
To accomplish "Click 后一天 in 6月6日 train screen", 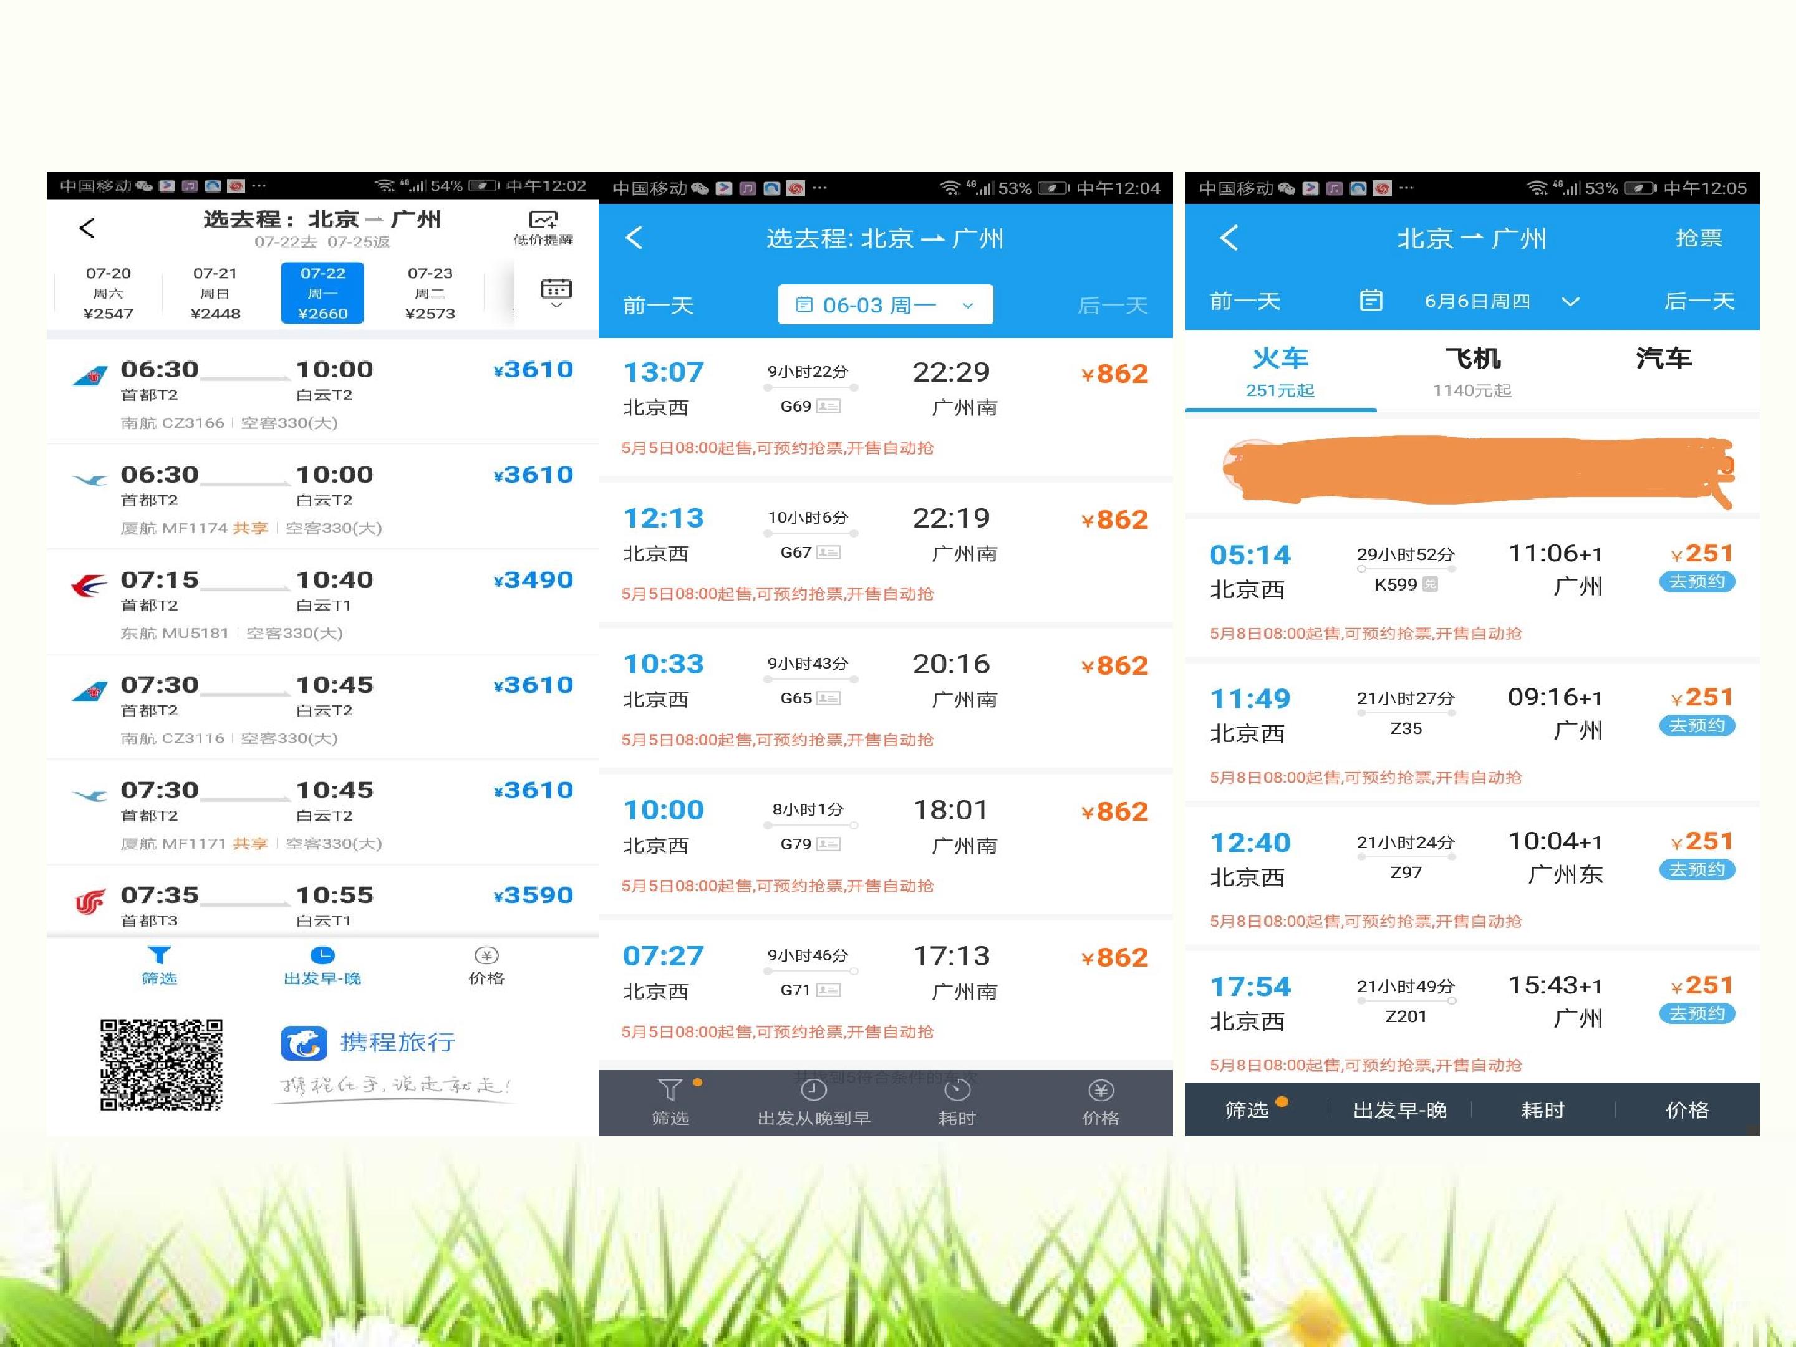I will (1699, 301).
